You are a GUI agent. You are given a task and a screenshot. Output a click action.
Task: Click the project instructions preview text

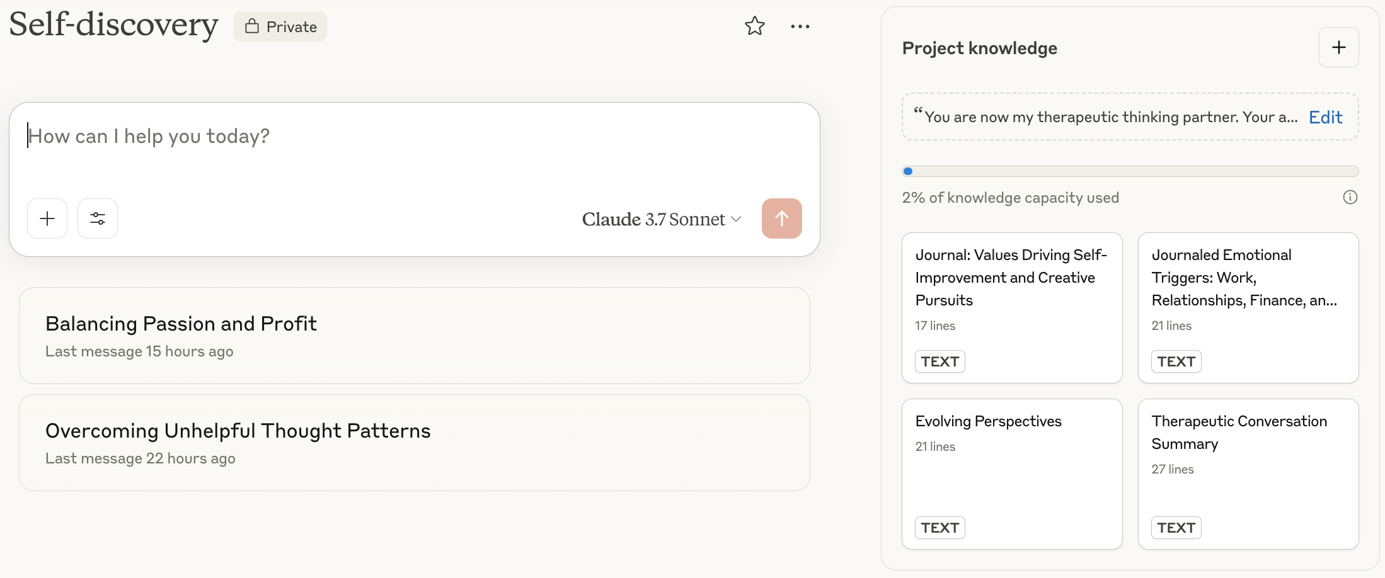1109,117
